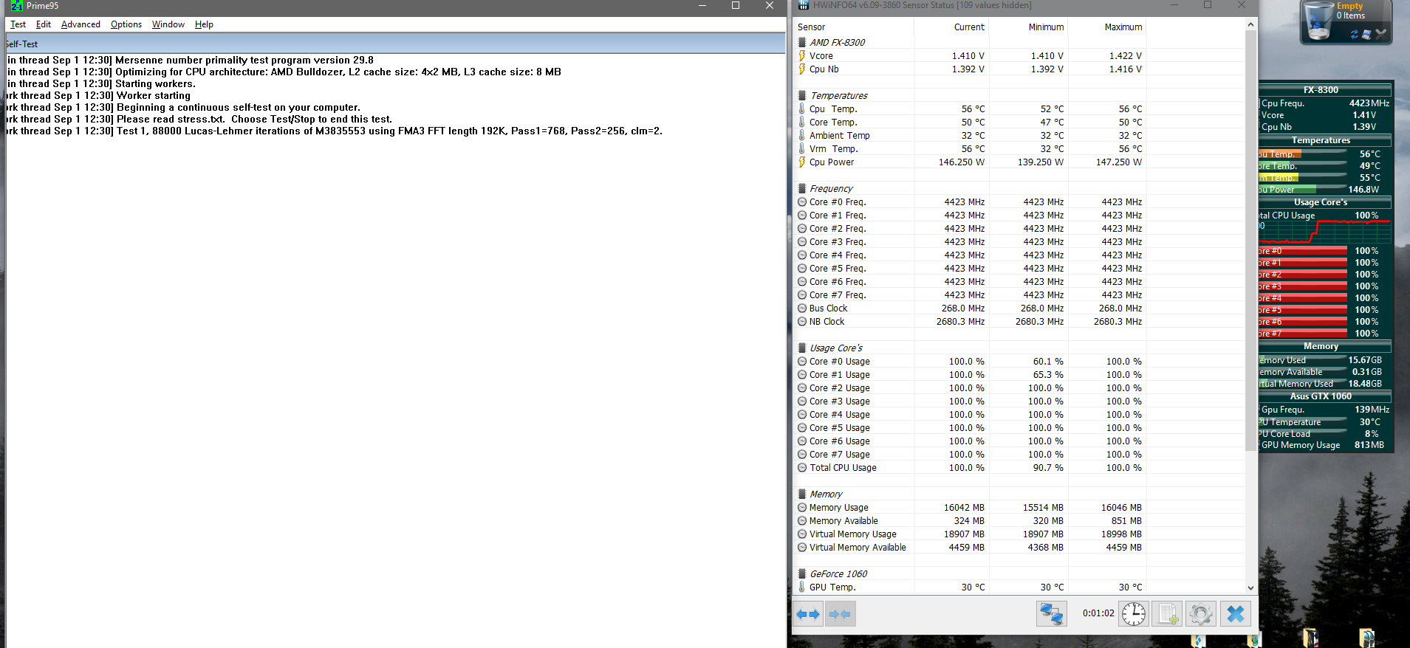
Task: Select the Core #7 Usage row label
Action: pyautogui.click(x=839, y=454)
